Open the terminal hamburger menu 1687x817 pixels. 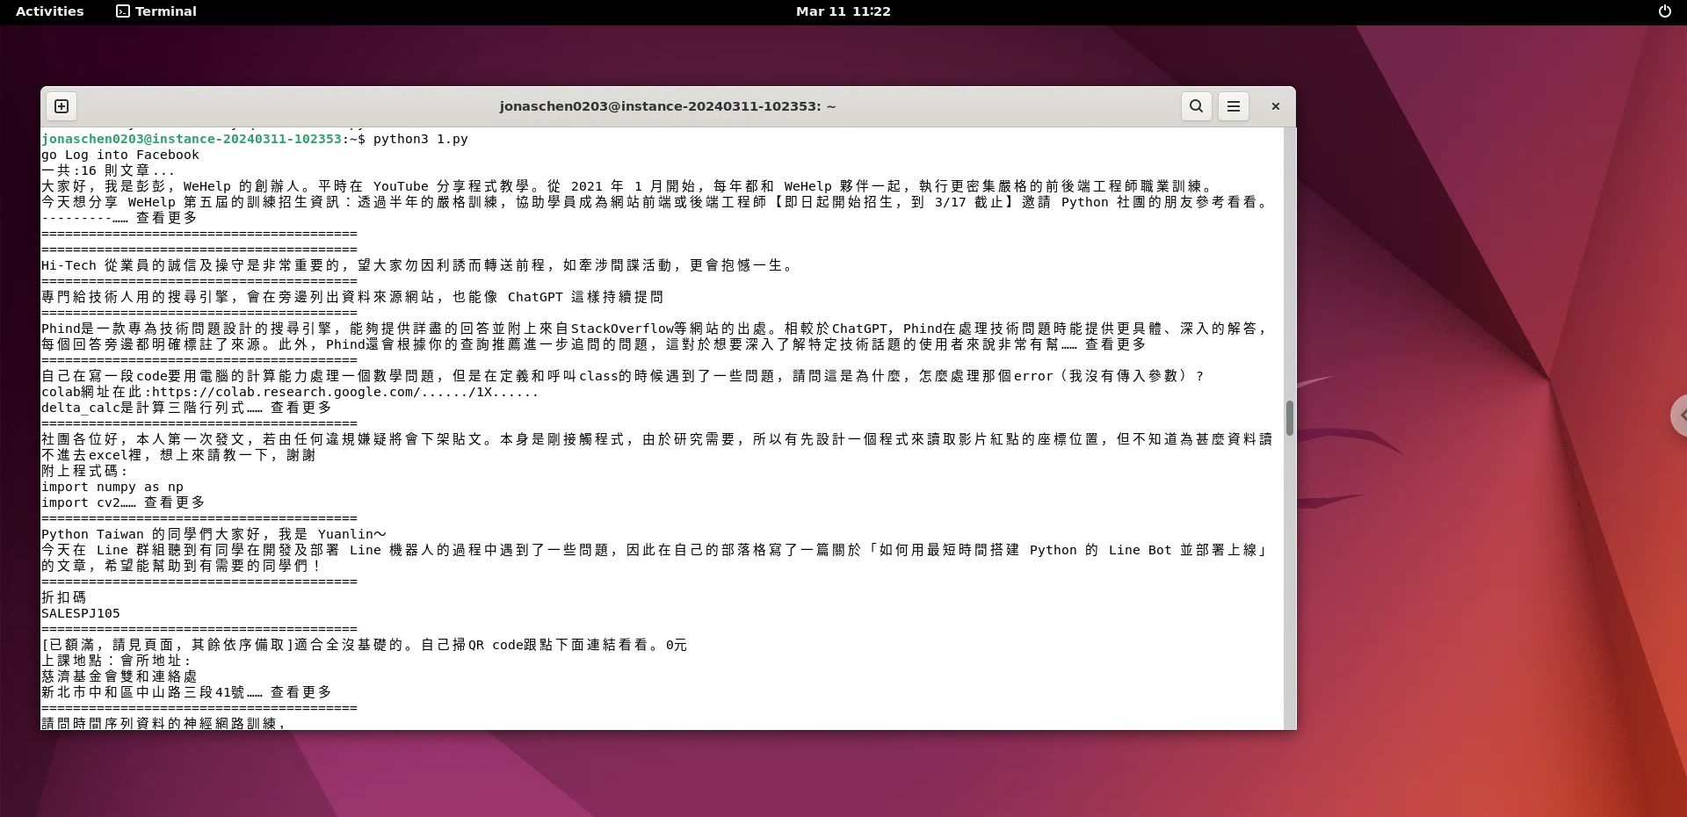tap(1233, 106)
